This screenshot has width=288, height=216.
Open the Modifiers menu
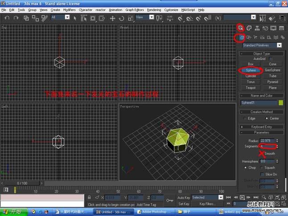tap(69, 10)
